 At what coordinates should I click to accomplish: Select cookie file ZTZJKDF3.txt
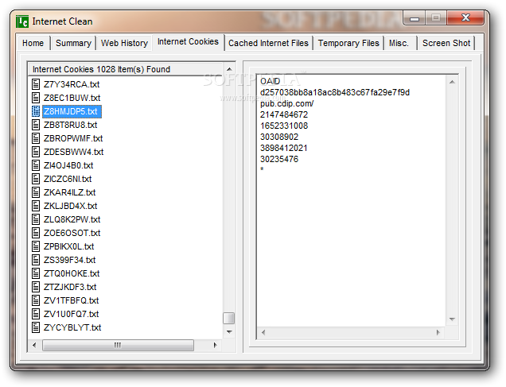[70, 287]
